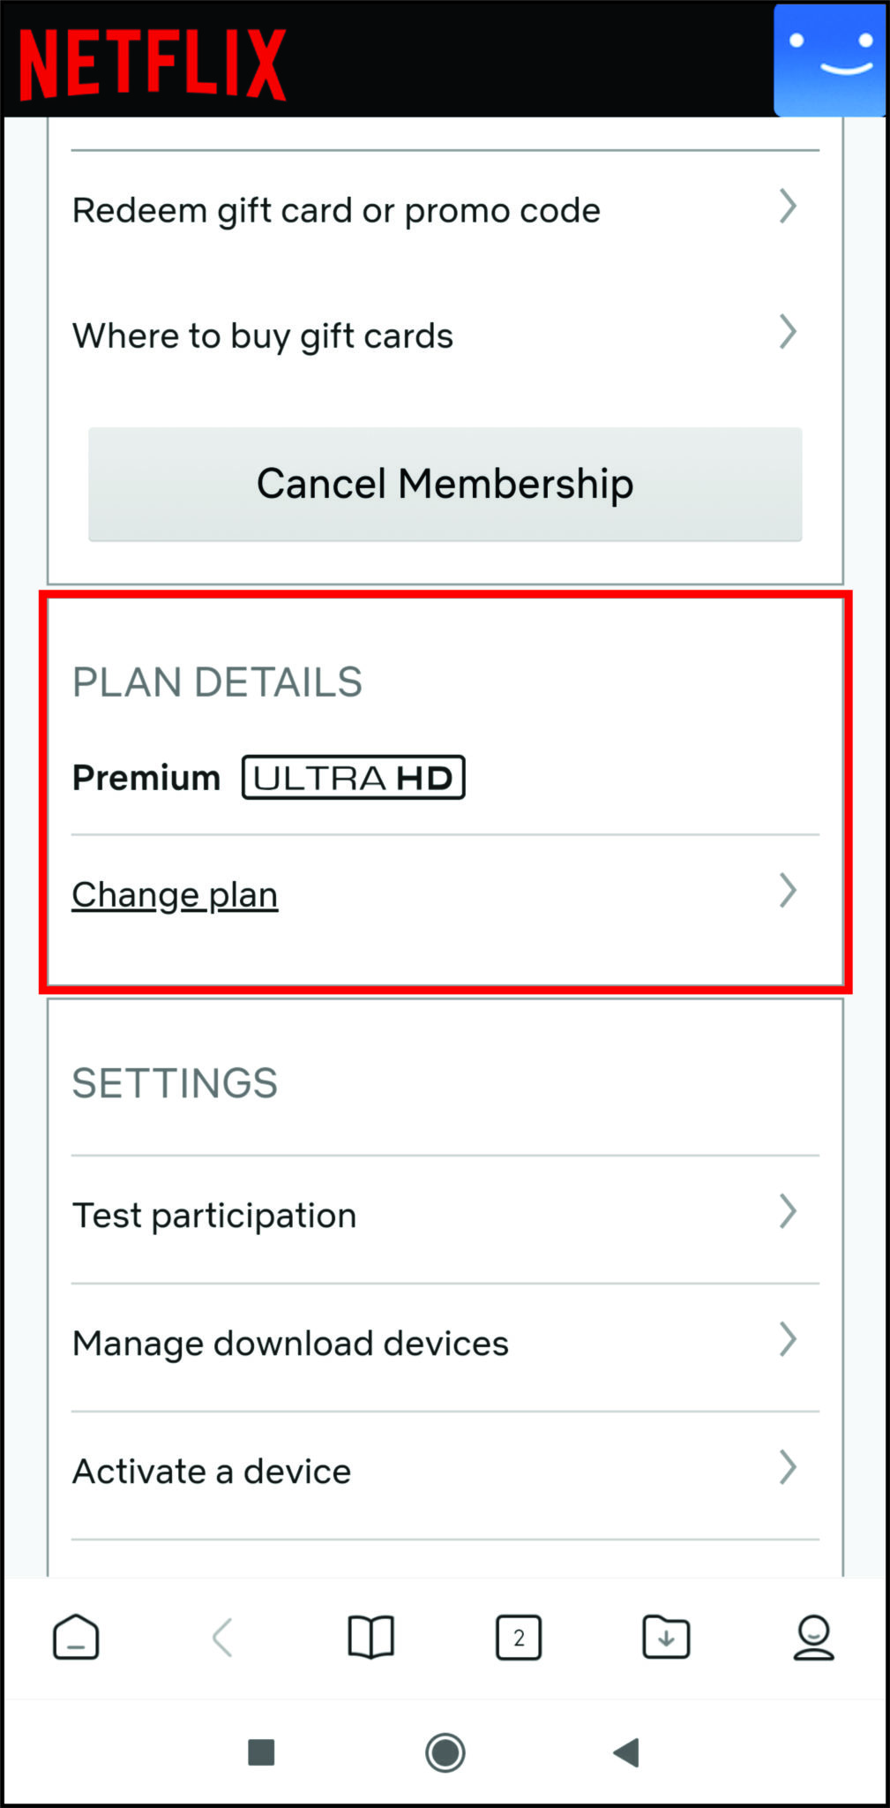Screen dimensions: 890x1808
Task: Open the Change plan link
Action: pyautogui.click(x=175, y=893)
